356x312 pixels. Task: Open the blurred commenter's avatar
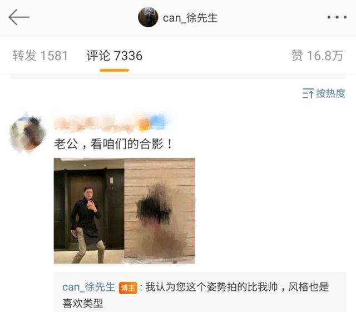27,132
